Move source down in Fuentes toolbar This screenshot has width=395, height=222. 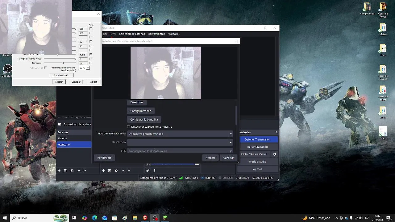(x=129, y=171)
